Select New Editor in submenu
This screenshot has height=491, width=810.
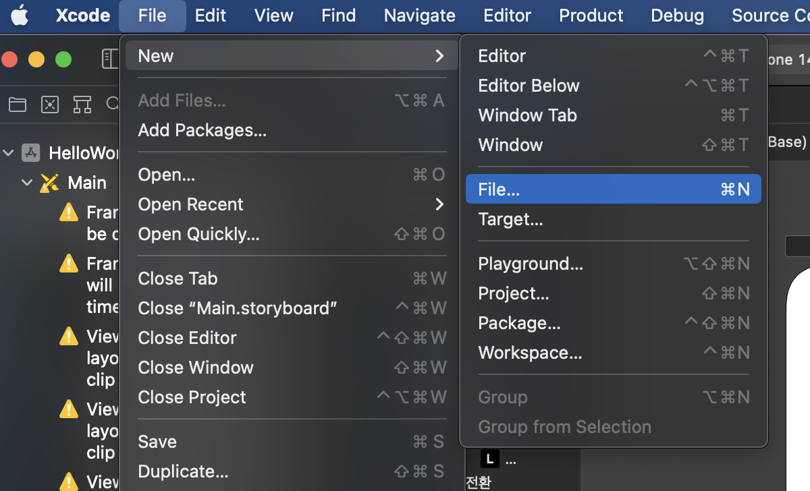[614, 56]
